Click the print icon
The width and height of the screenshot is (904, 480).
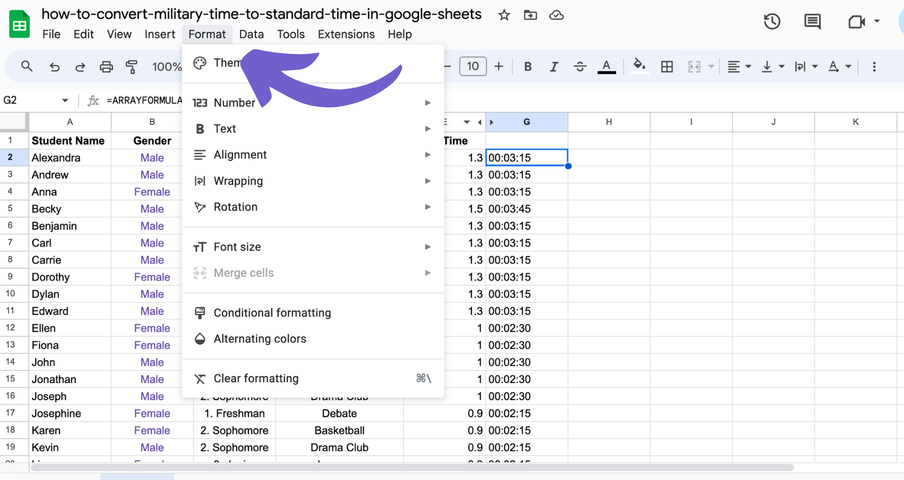click(106, 66)
